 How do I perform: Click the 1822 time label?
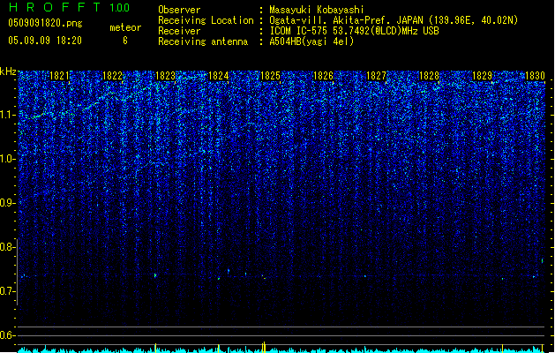112,76
